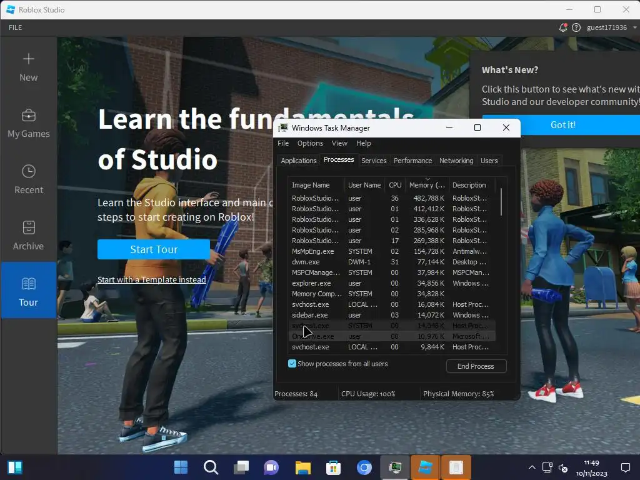Select the RobloxStudio process using 269,388 K
The image size is (640, 480).
pyautogui.click(x=392, y=241)
